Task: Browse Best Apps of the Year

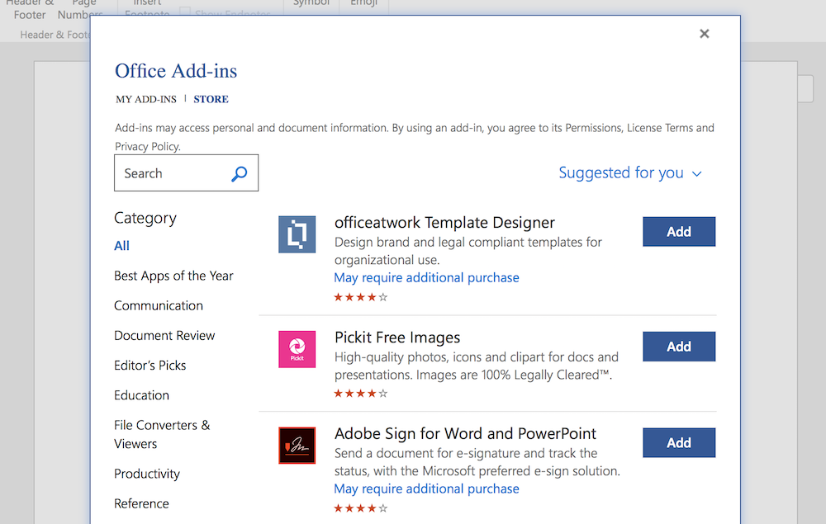Action: click(x=173, y=276)
